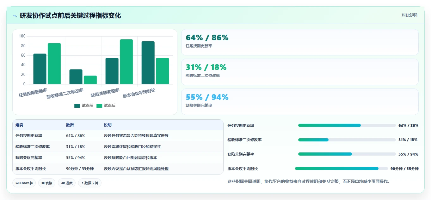431x200 pixels.
Task: Click description 反映会议是否从状态汇报转向风险处理
Action: click(136, 169)
